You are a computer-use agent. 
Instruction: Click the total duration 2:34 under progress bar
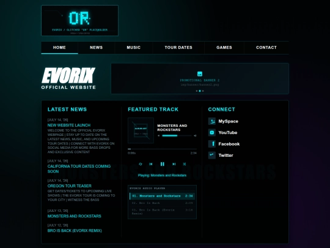pos(193,153)
